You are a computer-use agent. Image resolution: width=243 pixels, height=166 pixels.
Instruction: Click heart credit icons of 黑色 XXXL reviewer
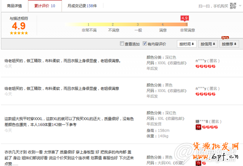pos(206,94)
